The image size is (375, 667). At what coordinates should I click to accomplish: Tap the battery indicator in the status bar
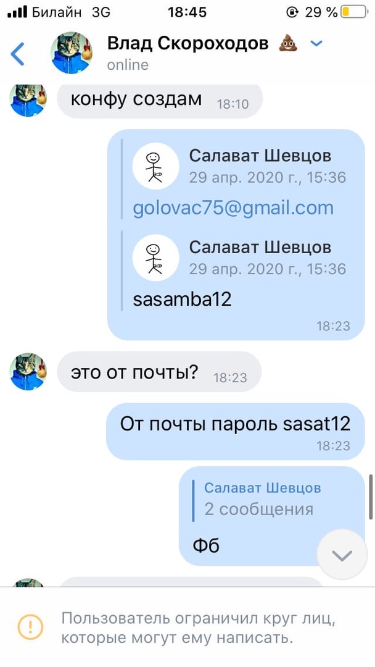tap(355, 12)
